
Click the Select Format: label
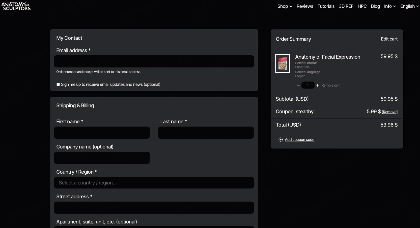306,63
